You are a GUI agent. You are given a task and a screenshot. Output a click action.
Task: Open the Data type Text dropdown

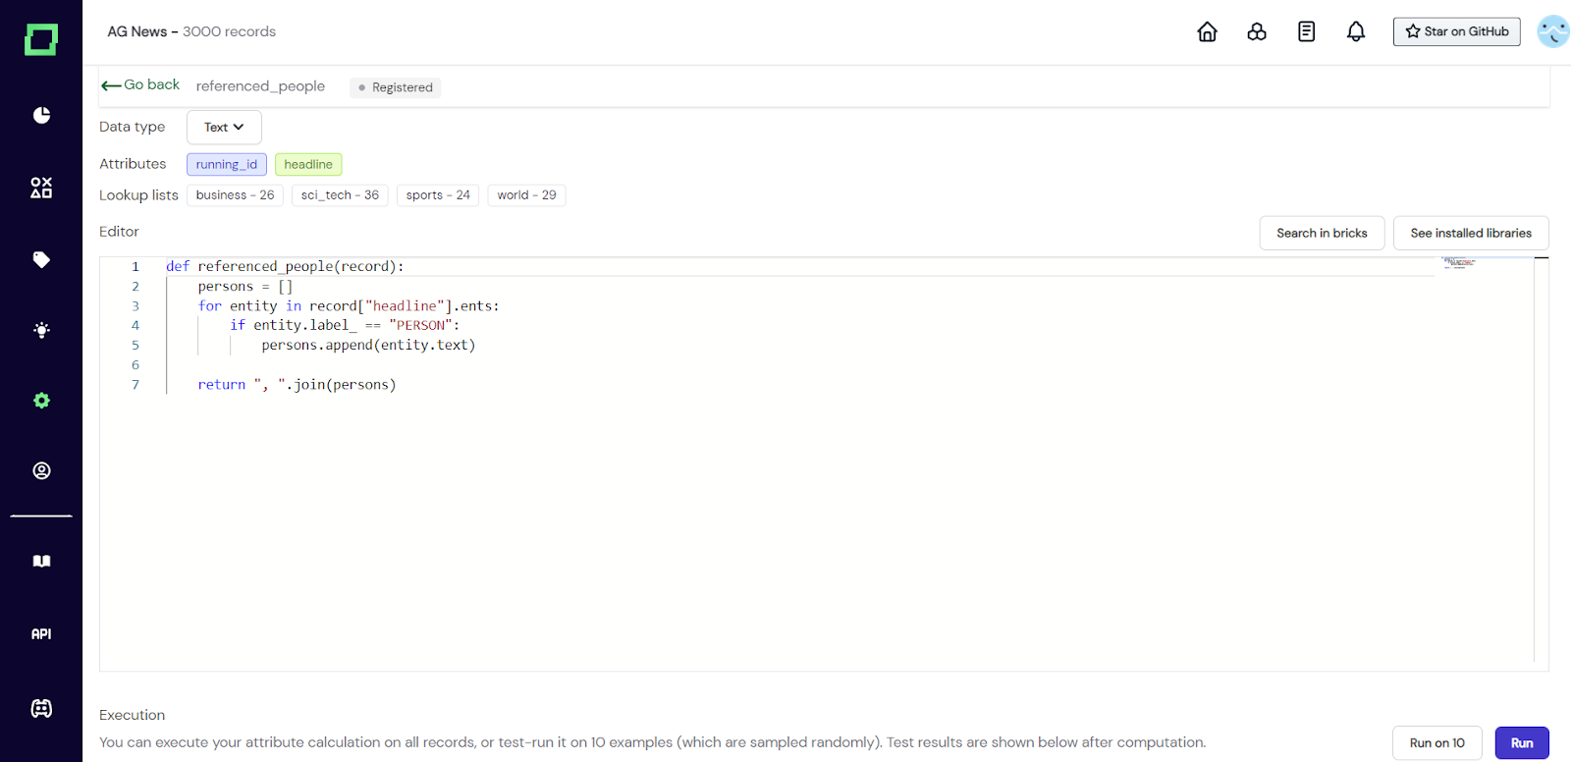(x=224, y=127)
